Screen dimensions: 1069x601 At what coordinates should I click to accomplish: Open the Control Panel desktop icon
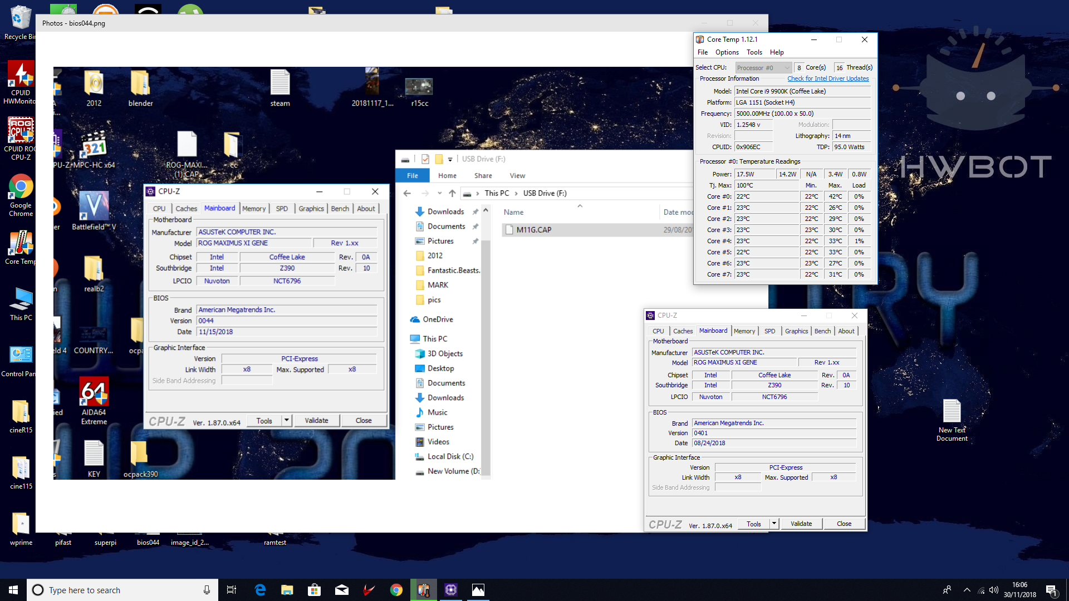20,361
